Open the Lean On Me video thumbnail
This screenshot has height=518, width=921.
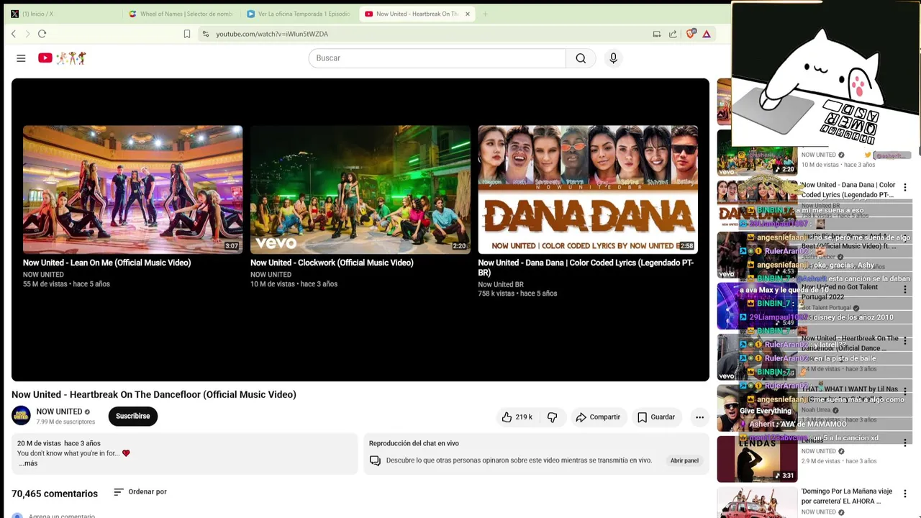[x=132, y=190]
